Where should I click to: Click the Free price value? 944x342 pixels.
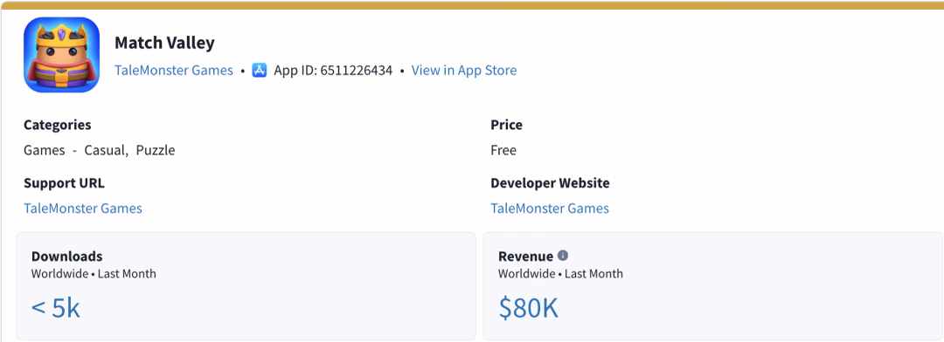pyautogui.click(x=503, y=150)
